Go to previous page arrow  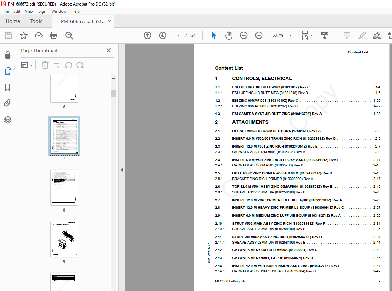coord(148,35)
